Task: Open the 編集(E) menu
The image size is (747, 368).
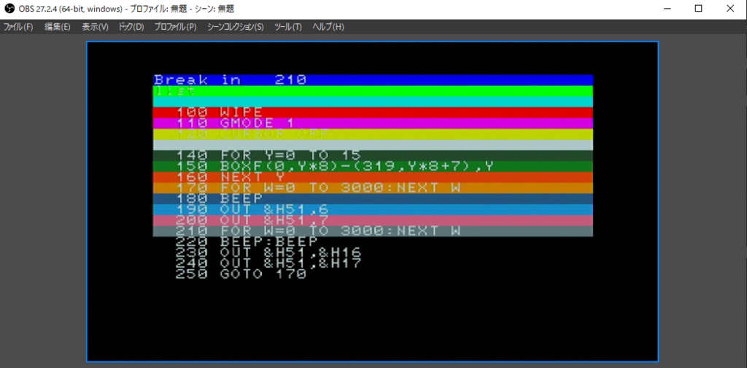Action: [57, 27]
